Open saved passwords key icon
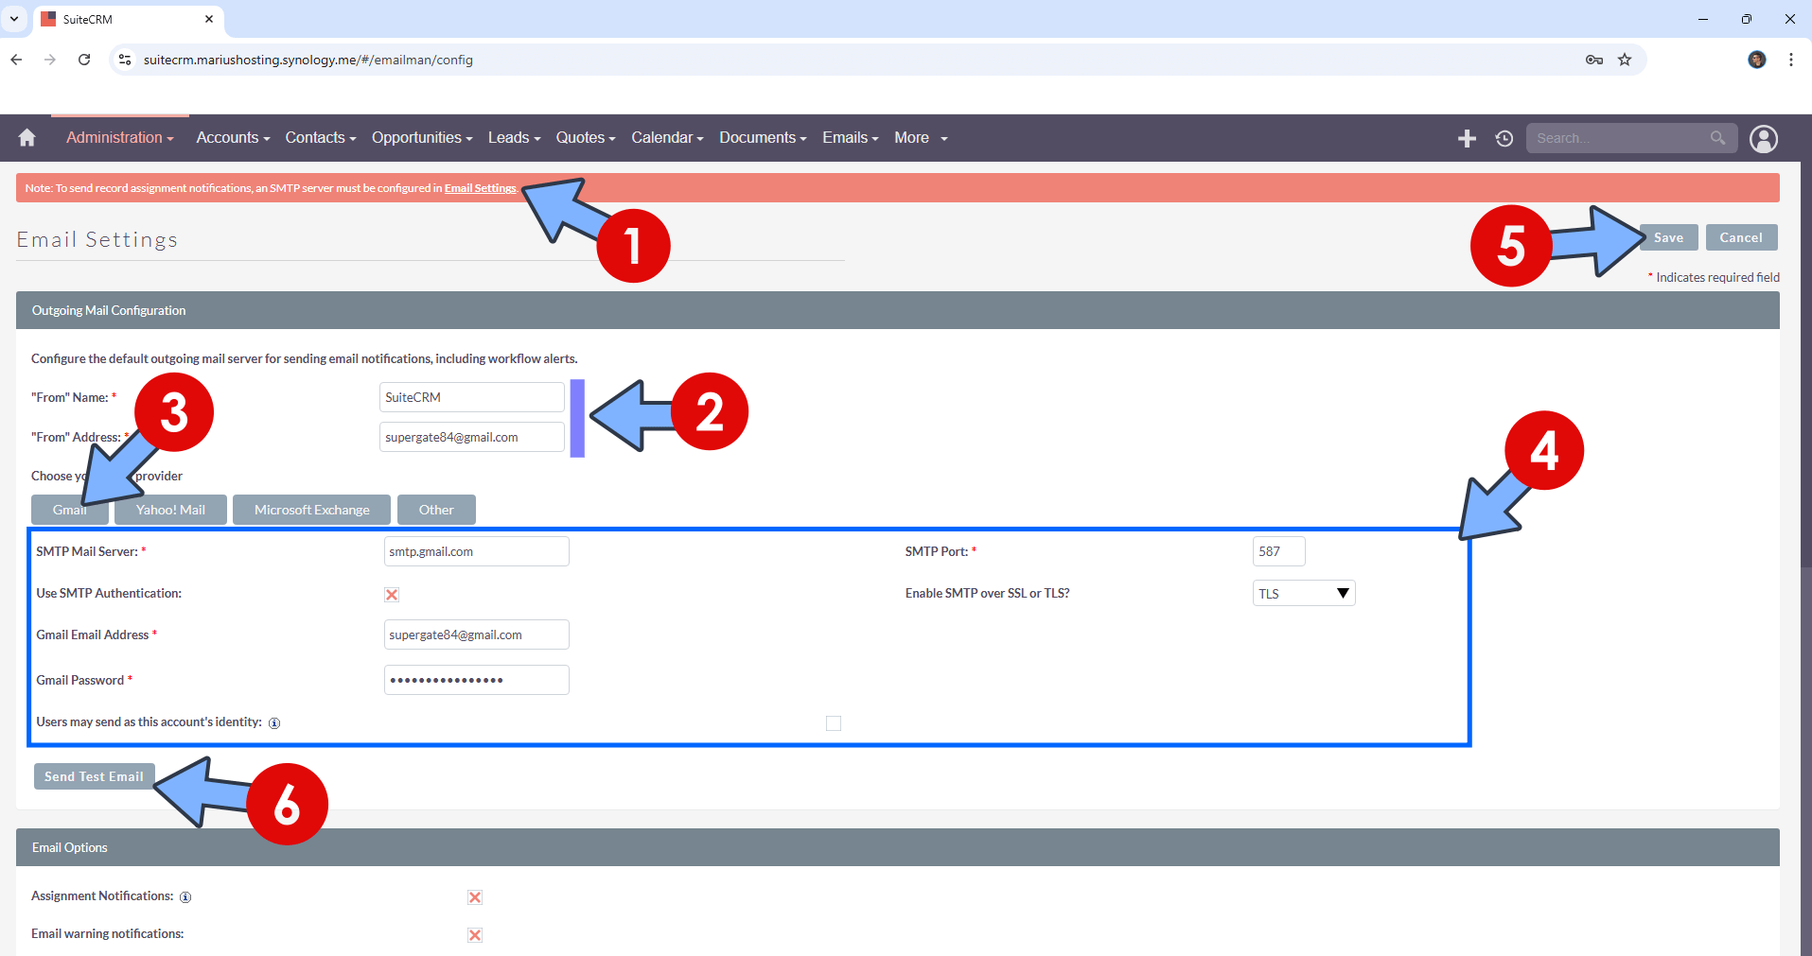 (1594, 60)
